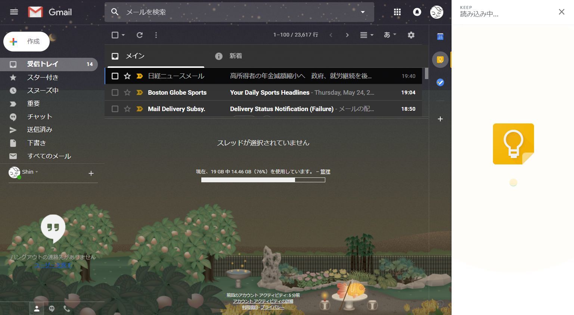Check the Boston Globe Sports checkbox
Image resolution: width=574 pixels, height=315 pixels.
coord(115,92)
